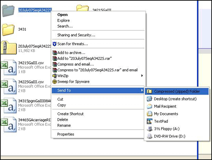
Task: Expand the Send To submenu arrow
Action: 142,90
